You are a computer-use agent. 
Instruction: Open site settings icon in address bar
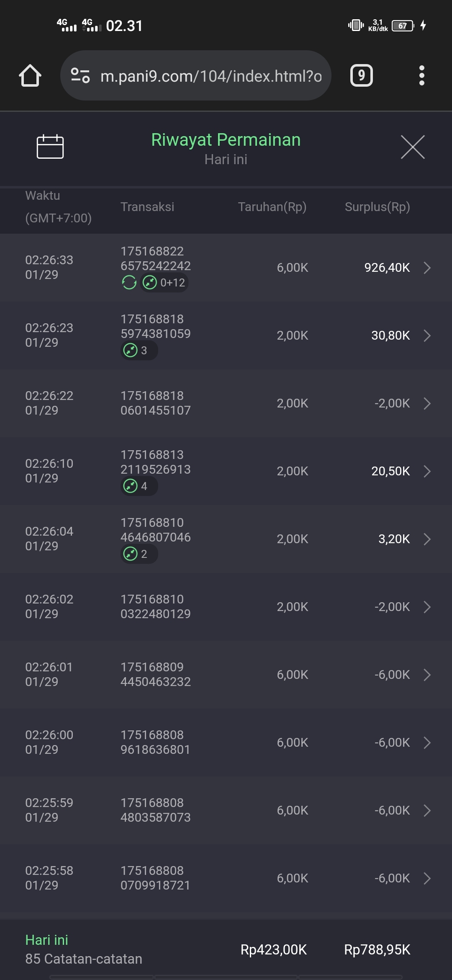tap(80, 76)
